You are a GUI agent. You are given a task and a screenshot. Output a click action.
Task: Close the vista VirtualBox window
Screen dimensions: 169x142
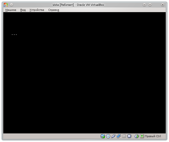163,5
